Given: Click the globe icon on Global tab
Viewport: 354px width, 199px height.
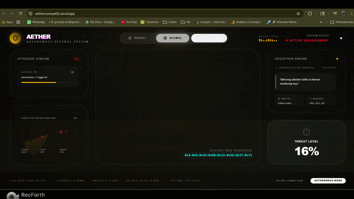Looking at the screenshot, I should [x=165, y=38].
